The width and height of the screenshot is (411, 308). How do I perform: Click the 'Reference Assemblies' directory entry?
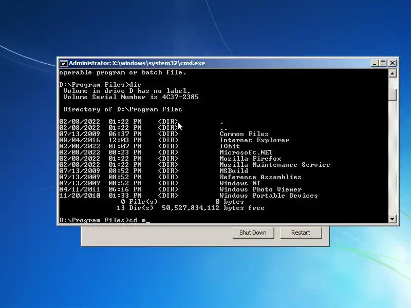click(260, 177)
